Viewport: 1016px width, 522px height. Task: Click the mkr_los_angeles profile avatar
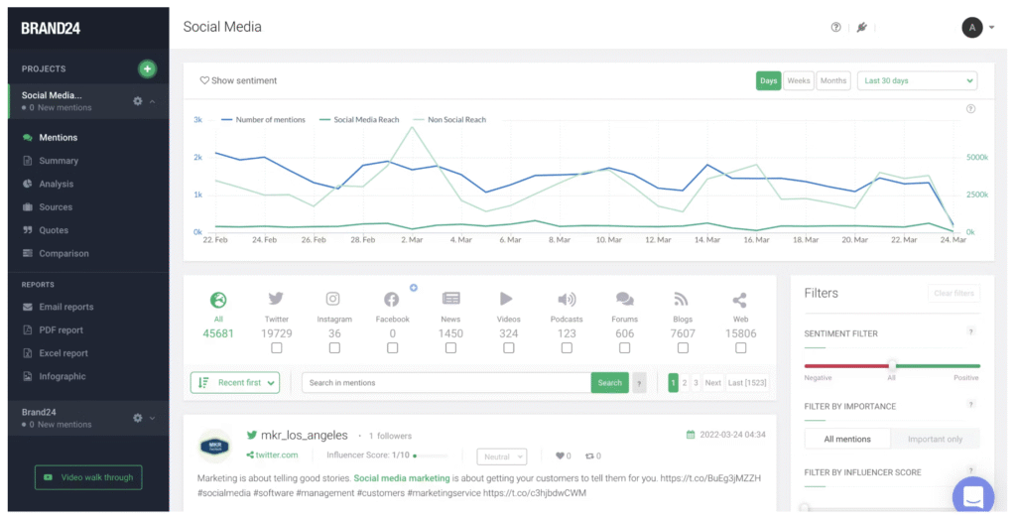point(215,447)
